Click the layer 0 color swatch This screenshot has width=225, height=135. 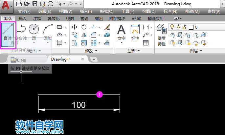point(191,27)
